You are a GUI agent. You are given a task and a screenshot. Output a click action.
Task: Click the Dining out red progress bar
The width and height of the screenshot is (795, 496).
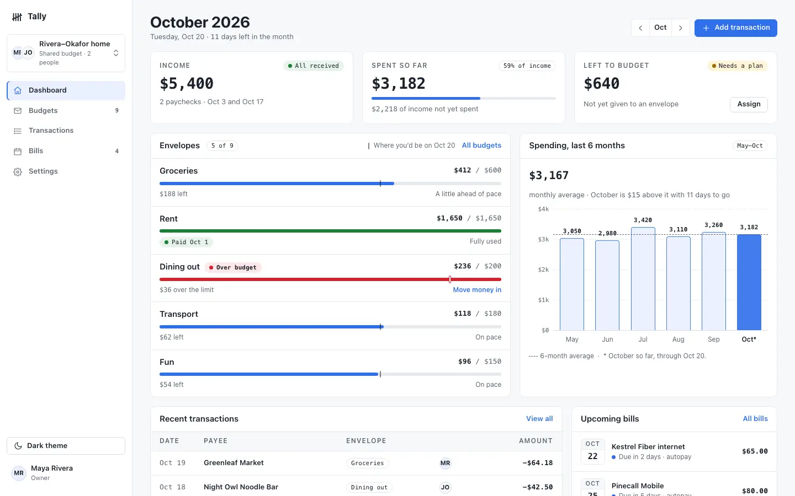pos(330,279)
